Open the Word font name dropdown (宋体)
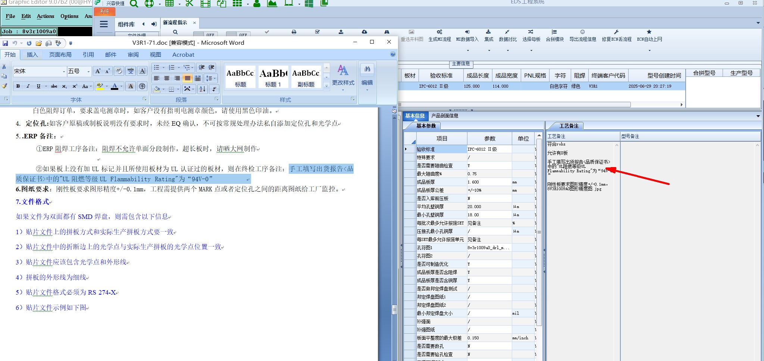This screenshot has height=361, width=764. [64, 71]
